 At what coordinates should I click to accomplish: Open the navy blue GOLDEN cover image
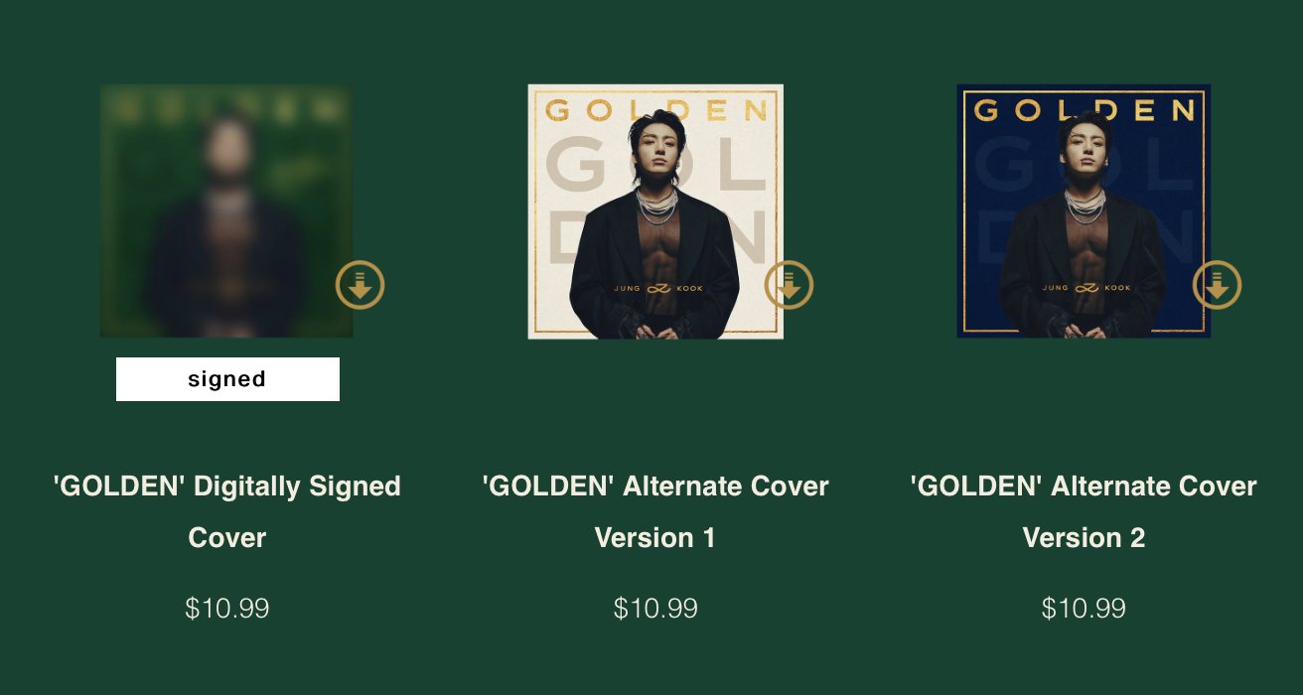click(1084, 211)
